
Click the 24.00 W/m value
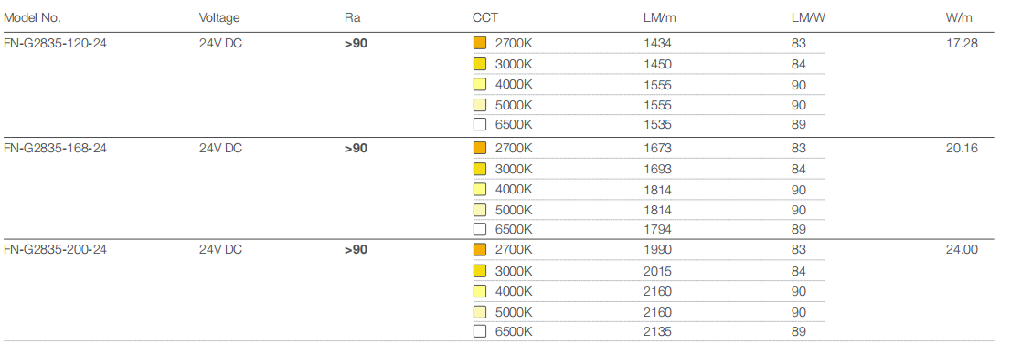[962, 250]
